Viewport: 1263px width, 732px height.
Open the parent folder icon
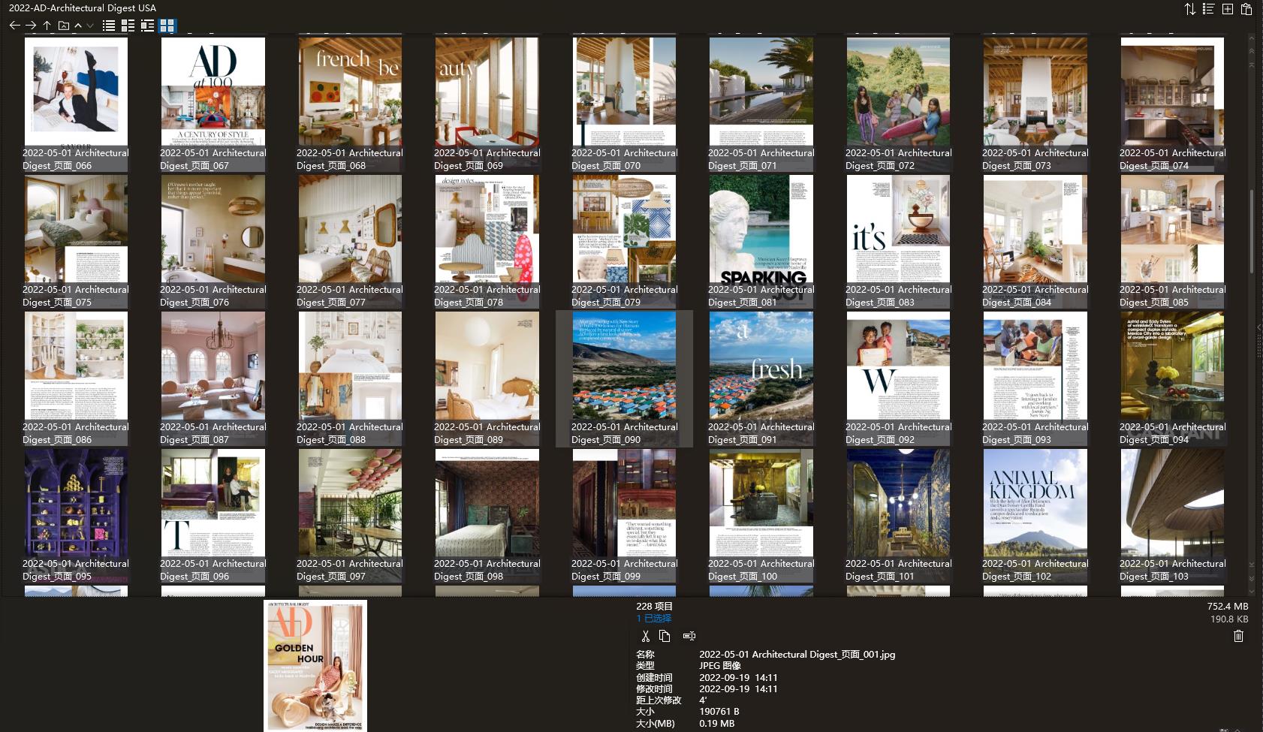[65, 25]
